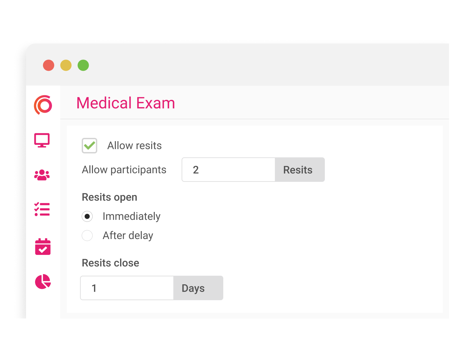The width and height of the screenshot is (475, 362).
Task: Open the participants panel icon
Action: pos(42,175)
